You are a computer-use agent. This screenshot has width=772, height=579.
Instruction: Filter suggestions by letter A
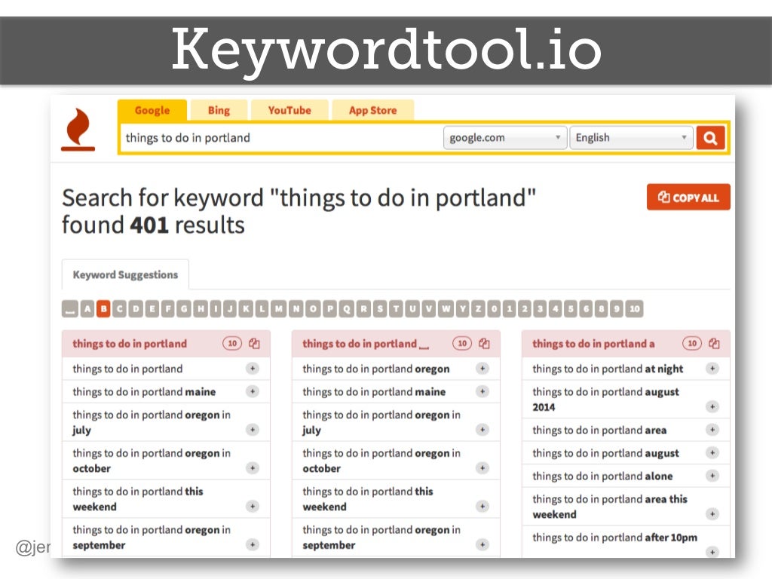87,308
